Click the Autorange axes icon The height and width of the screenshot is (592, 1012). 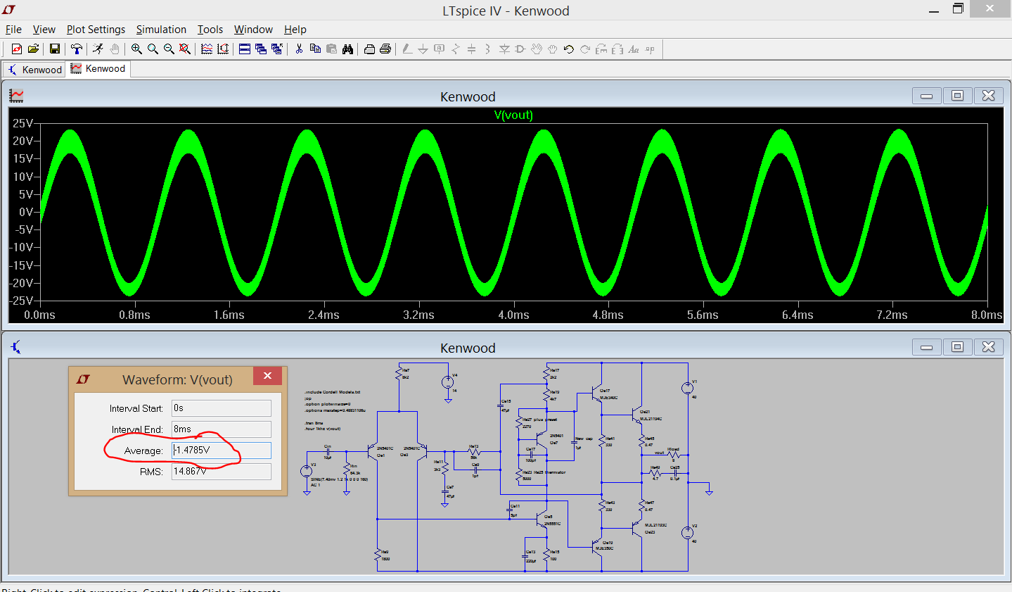coord(223,49)
